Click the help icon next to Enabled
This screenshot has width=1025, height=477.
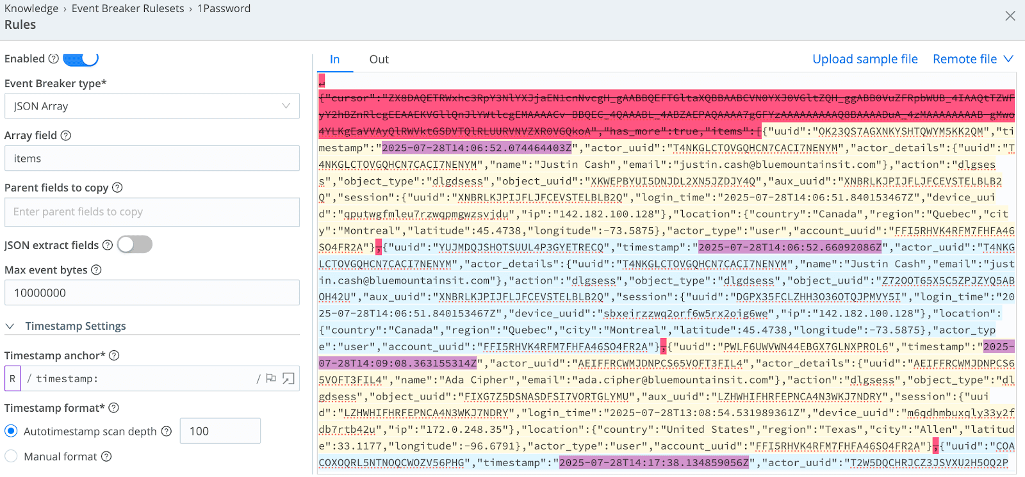click(54, 59)
